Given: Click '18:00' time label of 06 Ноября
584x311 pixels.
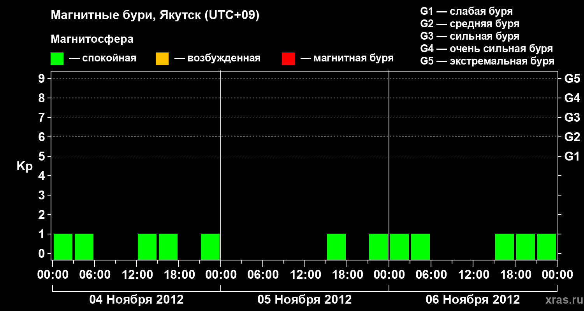Looking at the screenshot, I should click(x=515, y=275).
